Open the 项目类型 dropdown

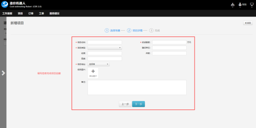tap(105, 48)
